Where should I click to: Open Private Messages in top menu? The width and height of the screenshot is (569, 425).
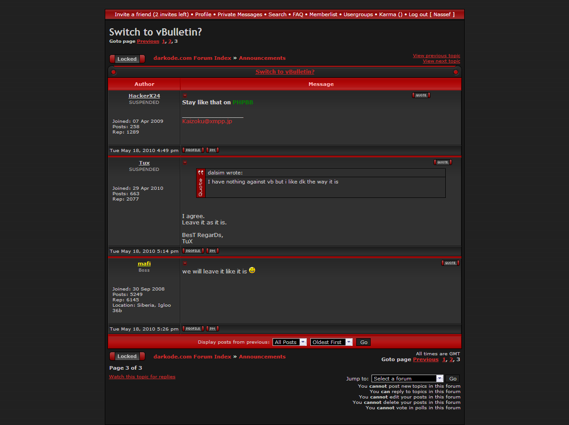tap(240, 14)
